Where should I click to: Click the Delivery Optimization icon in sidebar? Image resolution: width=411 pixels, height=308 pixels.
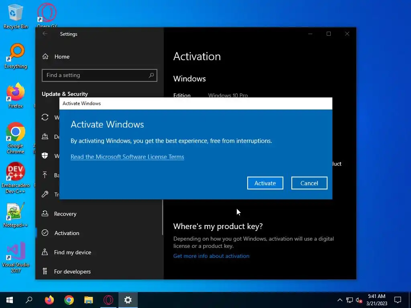coord(45,136)
